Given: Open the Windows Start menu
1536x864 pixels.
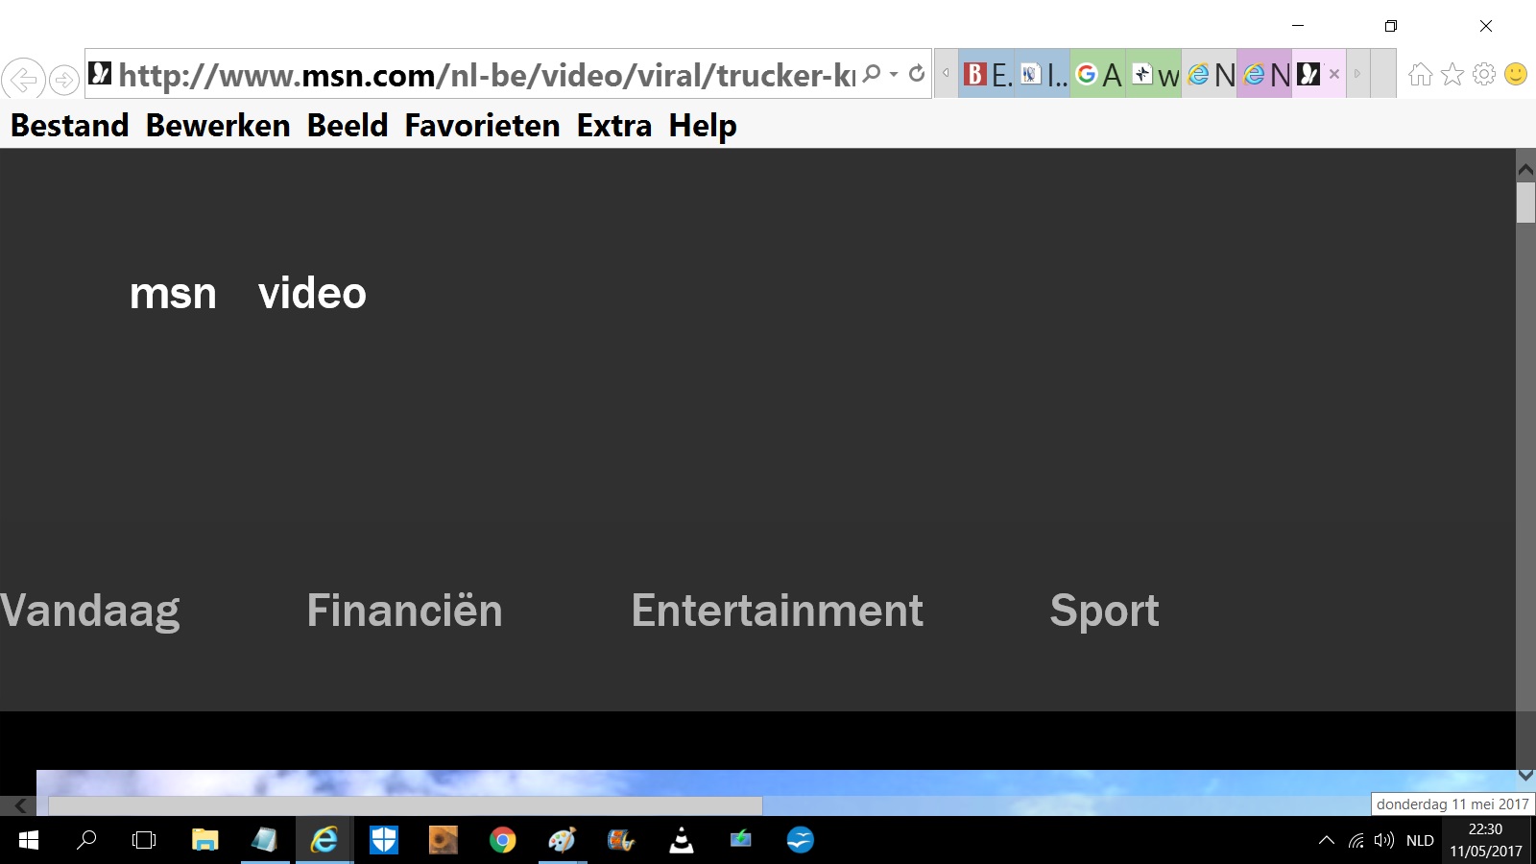Looking at the screenshot, I should pos(29,841).
